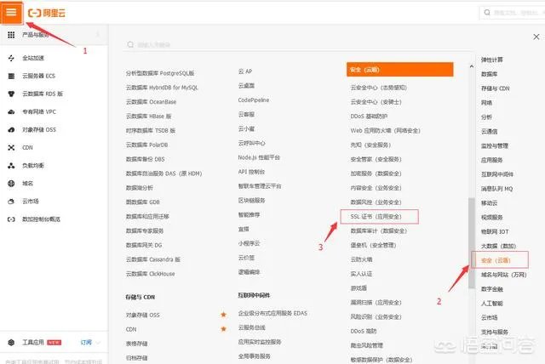Select 网络 category on the right
The image size is (545, 364).
[486, 103]
